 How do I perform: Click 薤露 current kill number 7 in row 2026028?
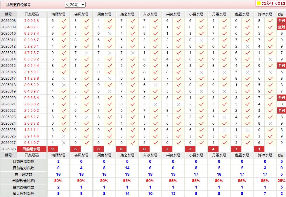point(236,149)
